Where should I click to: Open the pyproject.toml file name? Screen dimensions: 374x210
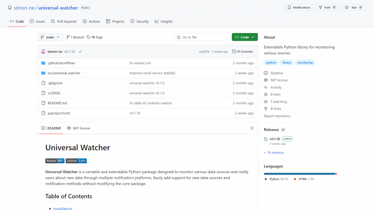point(59,113)
